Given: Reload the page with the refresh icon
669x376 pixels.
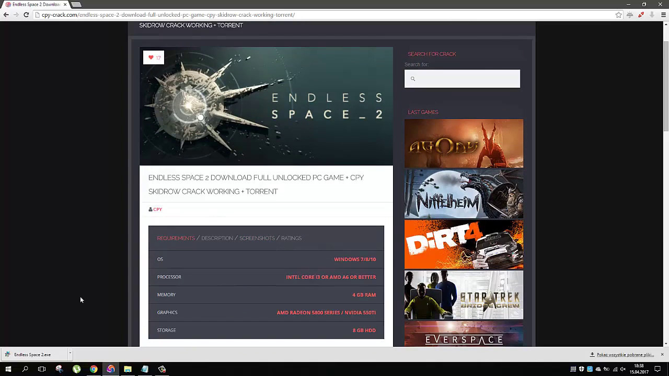Looking at the screenshot, I should point(26,15).
